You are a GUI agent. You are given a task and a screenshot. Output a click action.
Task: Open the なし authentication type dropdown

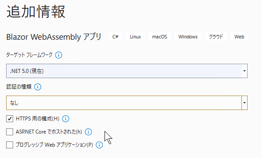[127, 103]
